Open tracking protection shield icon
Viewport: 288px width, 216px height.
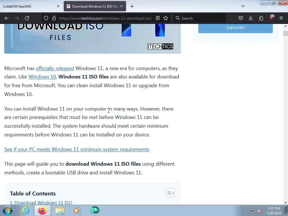[x=46, y=18]
